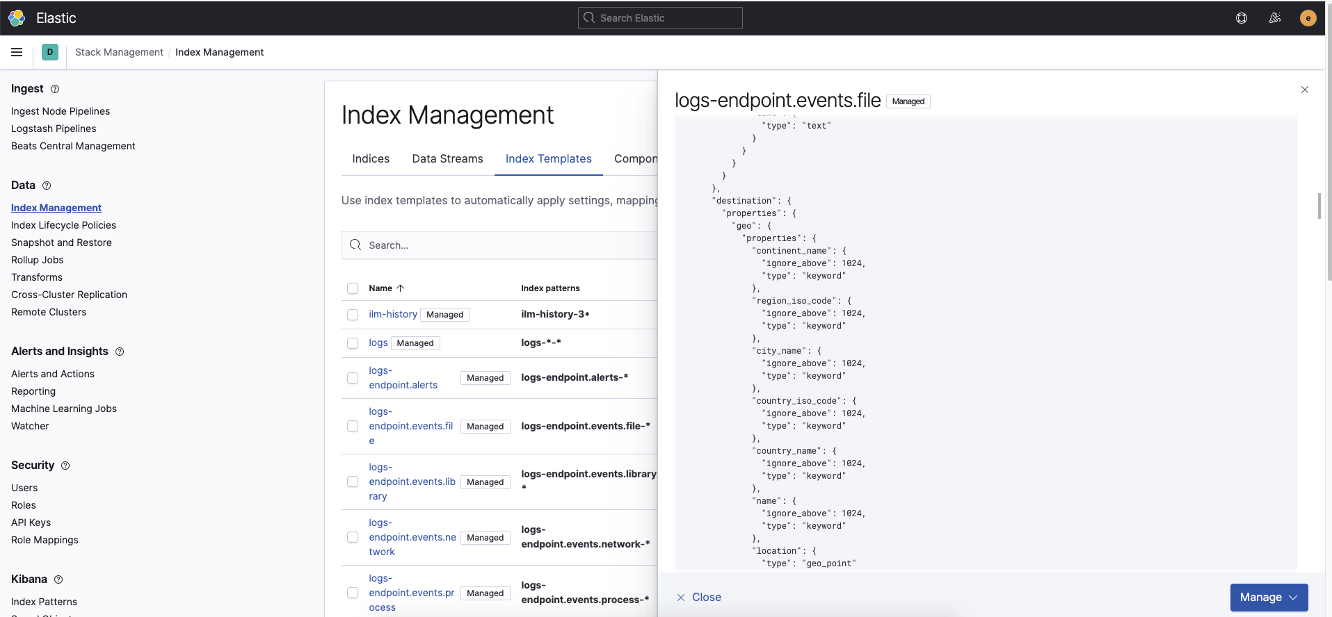Switch to the Data Streams tab
This screenshot has width=1332, height=617.
pos(447,158)
